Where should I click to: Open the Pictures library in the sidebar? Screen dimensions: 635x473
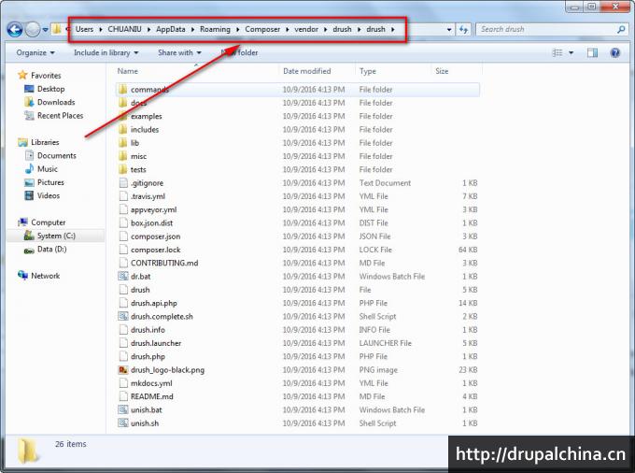[50, 182]
